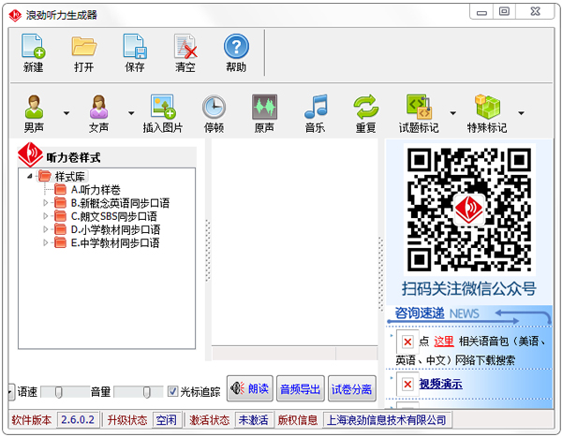Image resolution: width=562 pixels, height=437 pixels.
Task: Click the 试题标记 question mark icon
Action: (419, 107)
